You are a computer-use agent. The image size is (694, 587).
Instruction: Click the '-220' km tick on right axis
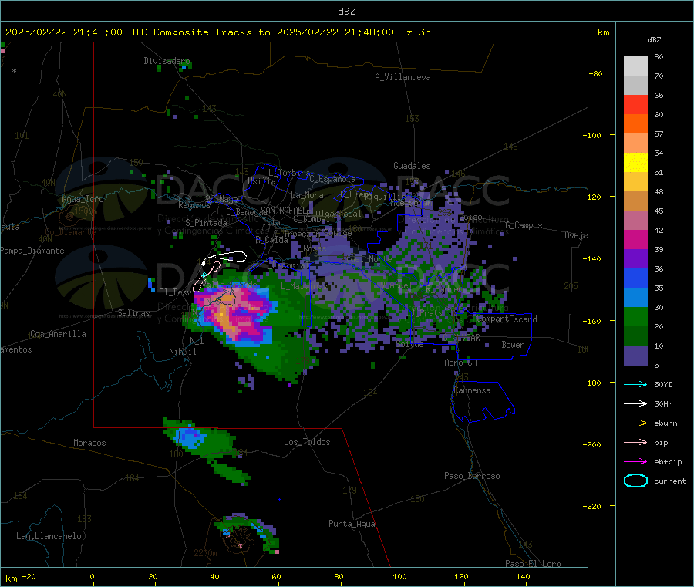[594, 506]
